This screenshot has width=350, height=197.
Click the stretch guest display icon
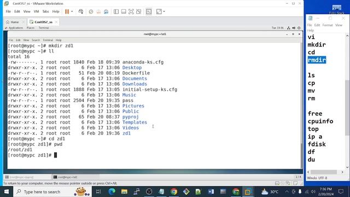(x=159, y=11)
